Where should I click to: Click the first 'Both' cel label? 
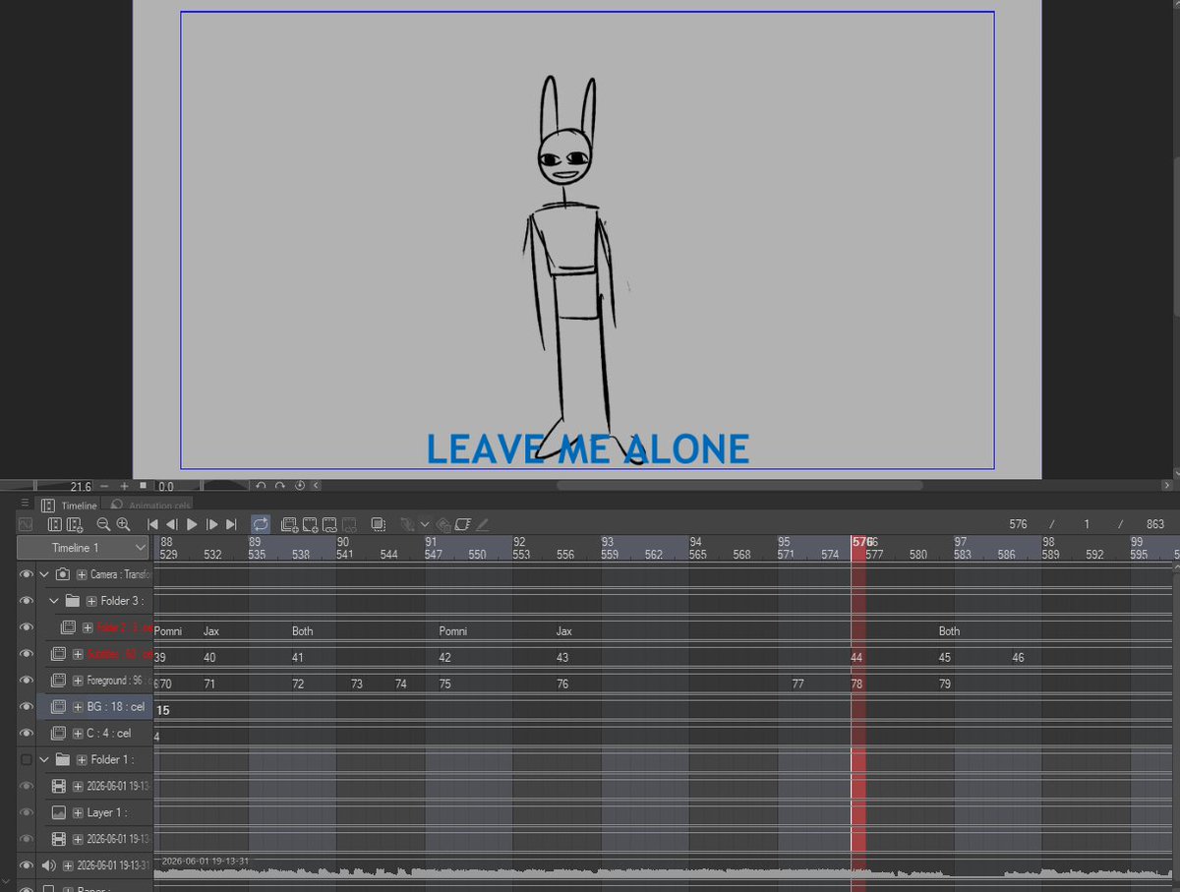coord(302,631)
